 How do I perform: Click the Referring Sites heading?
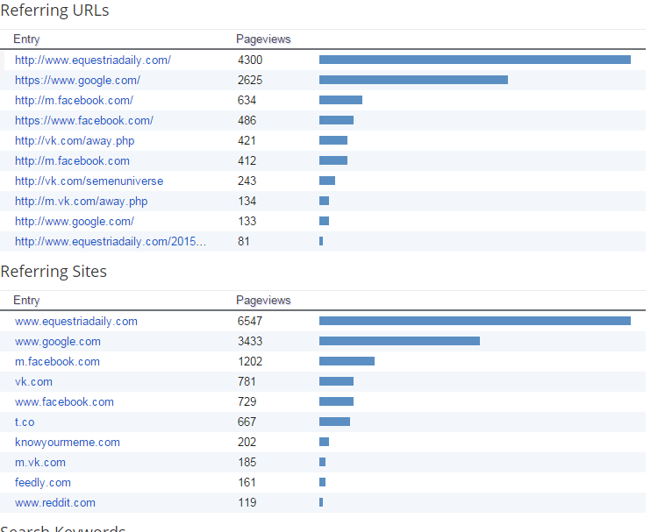[54, 272]
